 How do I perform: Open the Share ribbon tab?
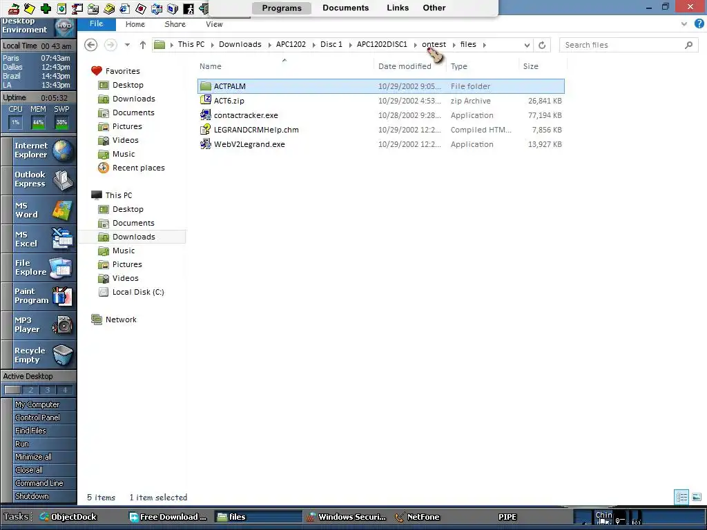(x=175, y=24)
